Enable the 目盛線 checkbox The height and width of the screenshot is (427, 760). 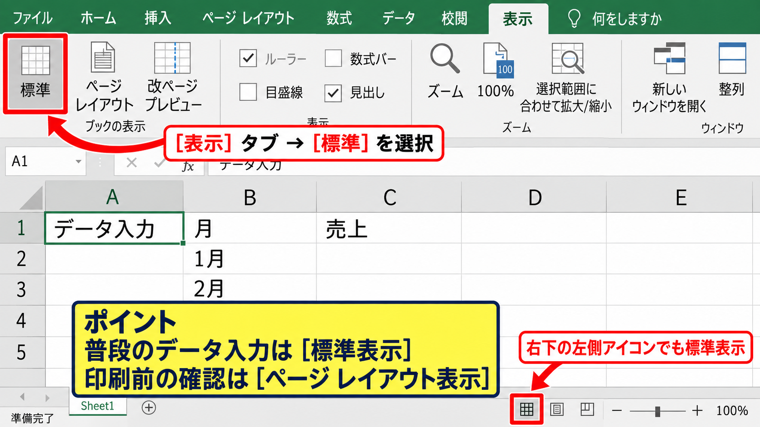pos(248,92)
